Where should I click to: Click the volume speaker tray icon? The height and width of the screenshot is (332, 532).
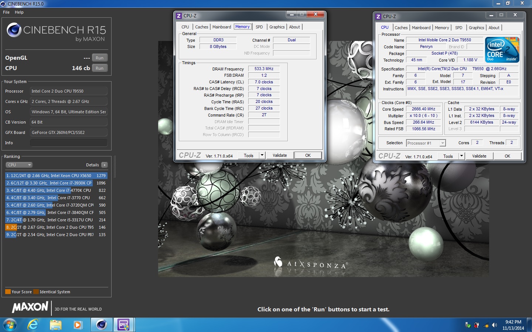click(494, 325)
